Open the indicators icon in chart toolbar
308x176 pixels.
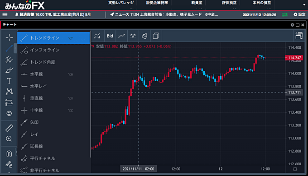[x=97, y=36]
